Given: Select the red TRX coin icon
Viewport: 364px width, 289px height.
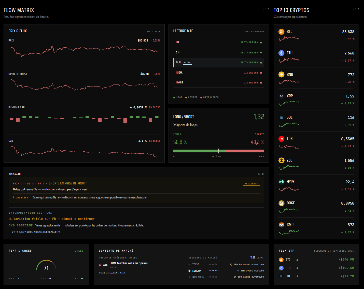Looking at the screenshot, I should coord(281,139).
